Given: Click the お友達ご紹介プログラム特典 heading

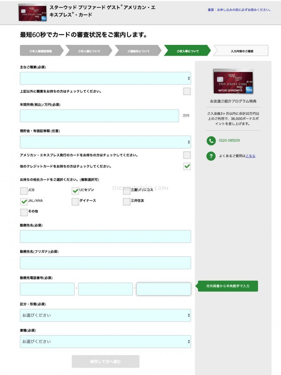Looking at the screenshot, I should 233,101.
